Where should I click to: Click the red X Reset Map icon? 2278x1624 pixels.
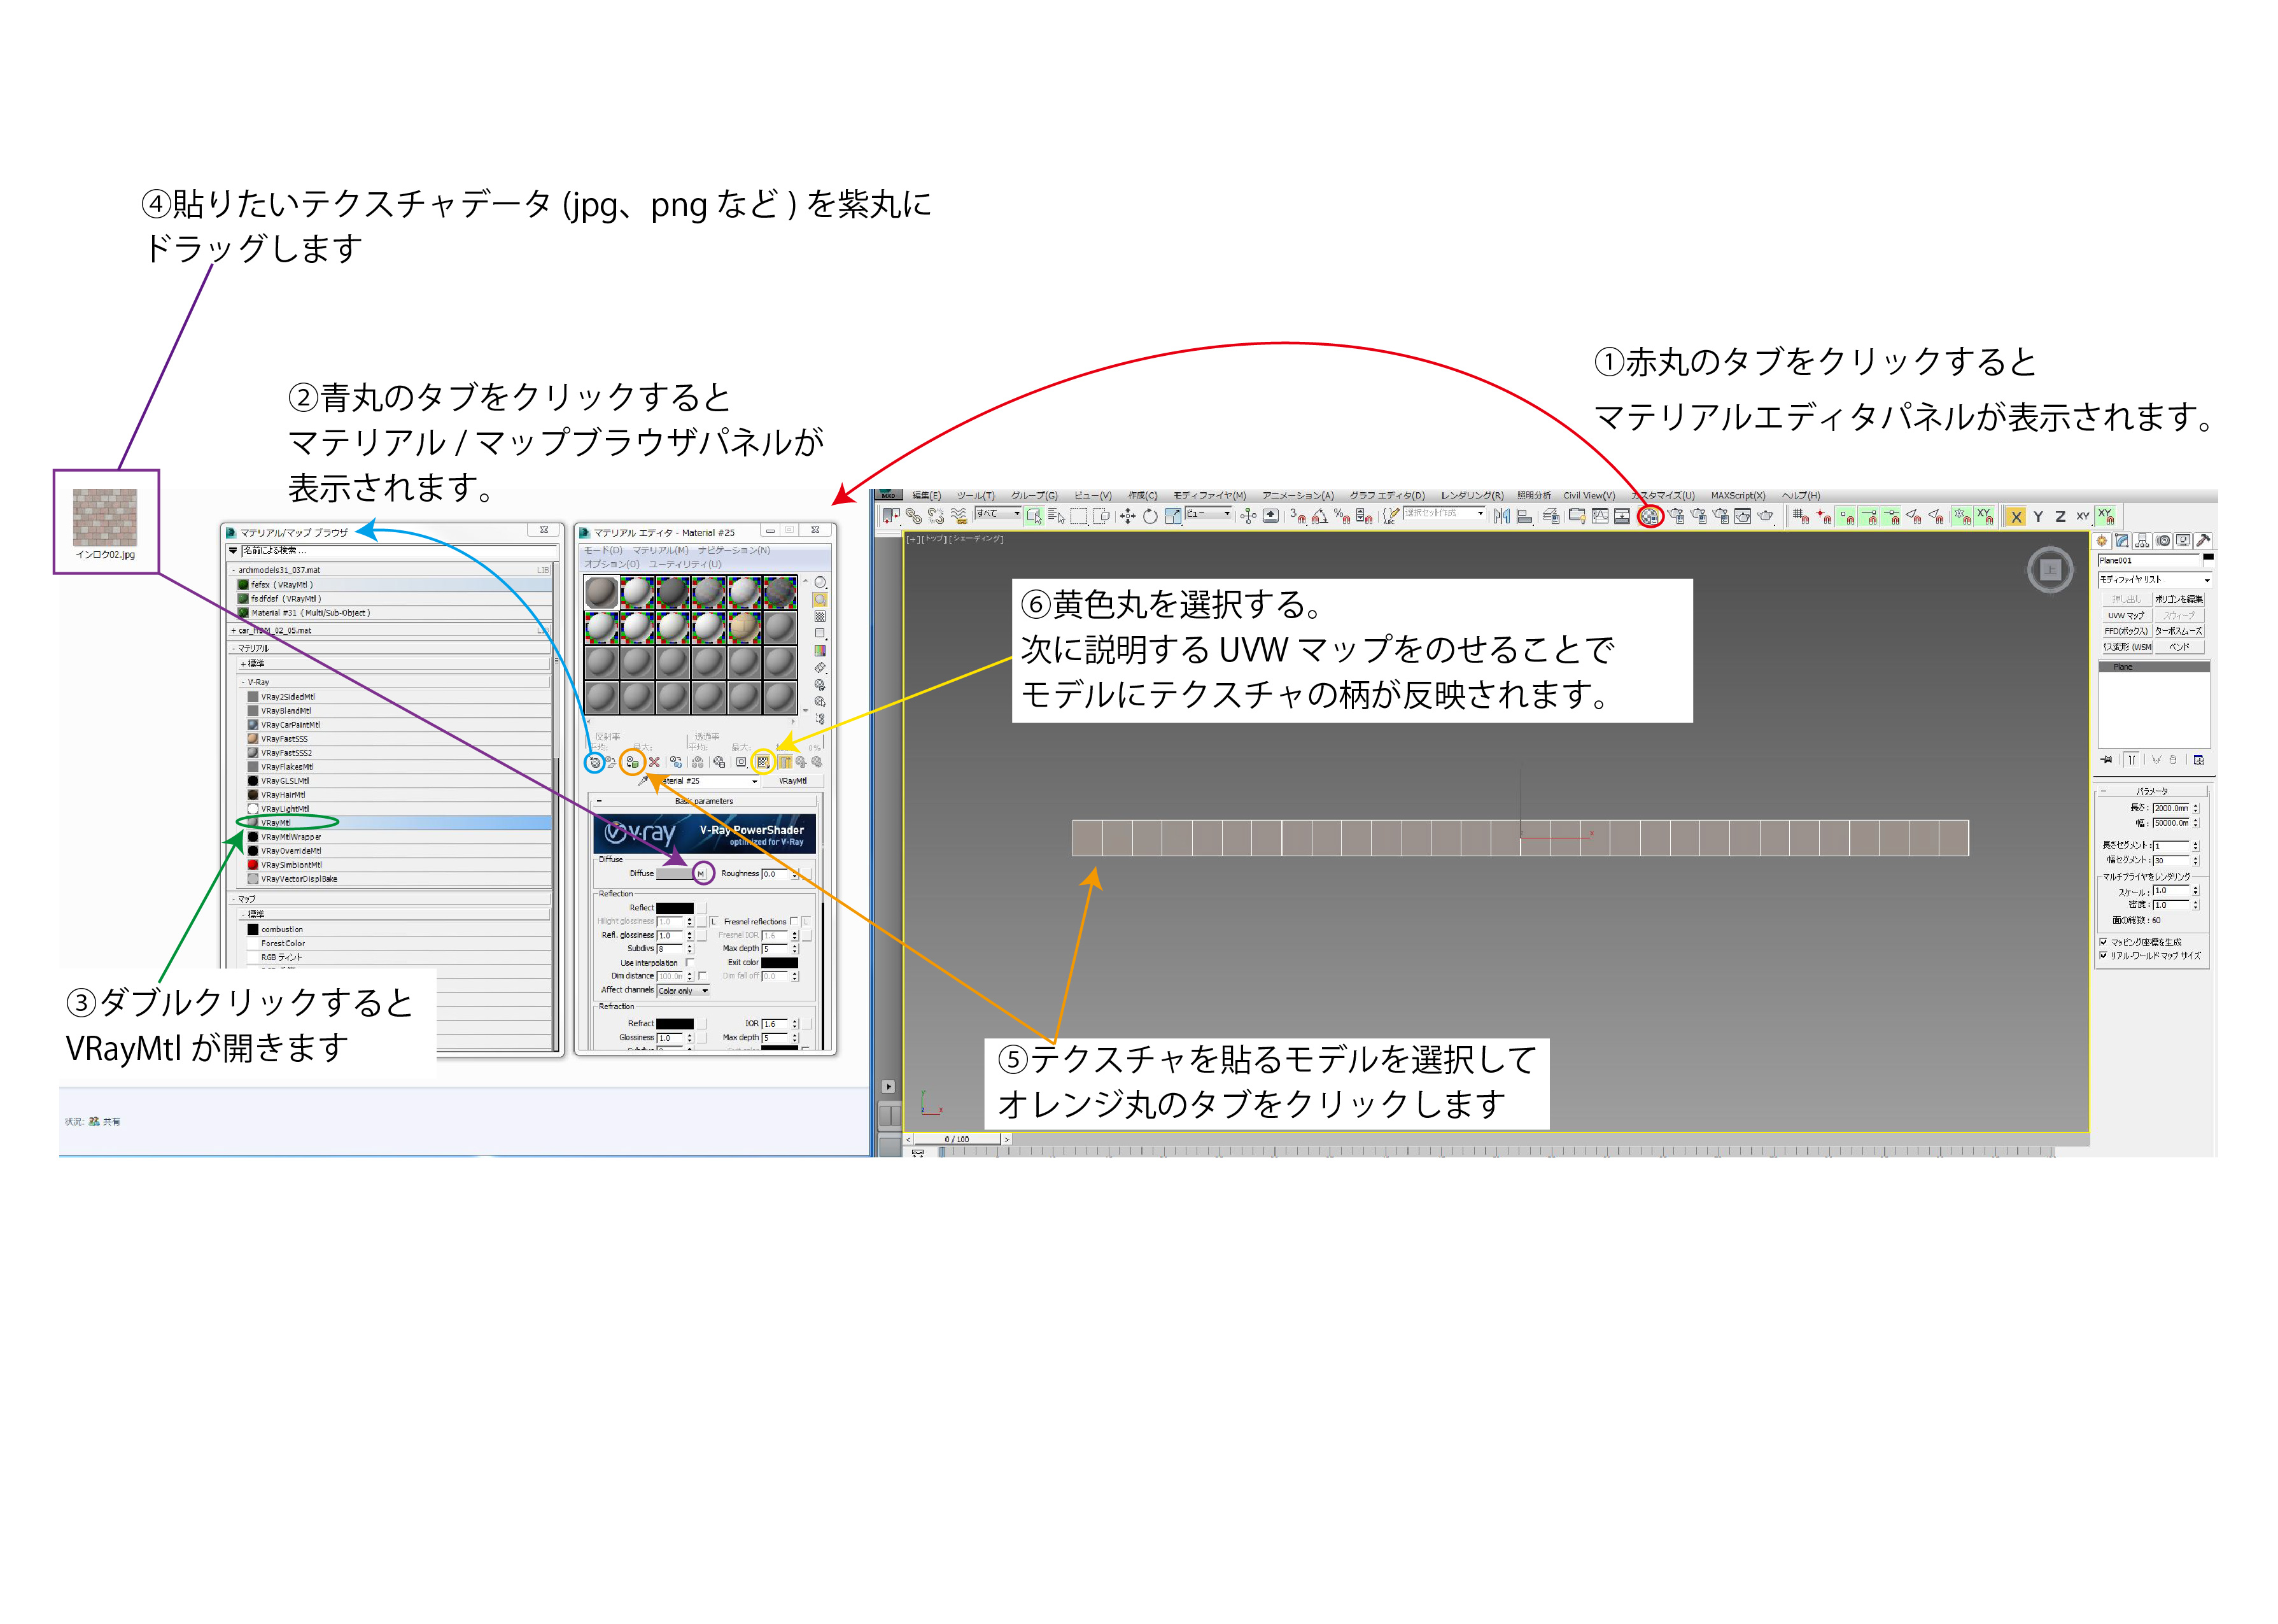[655, 762]
